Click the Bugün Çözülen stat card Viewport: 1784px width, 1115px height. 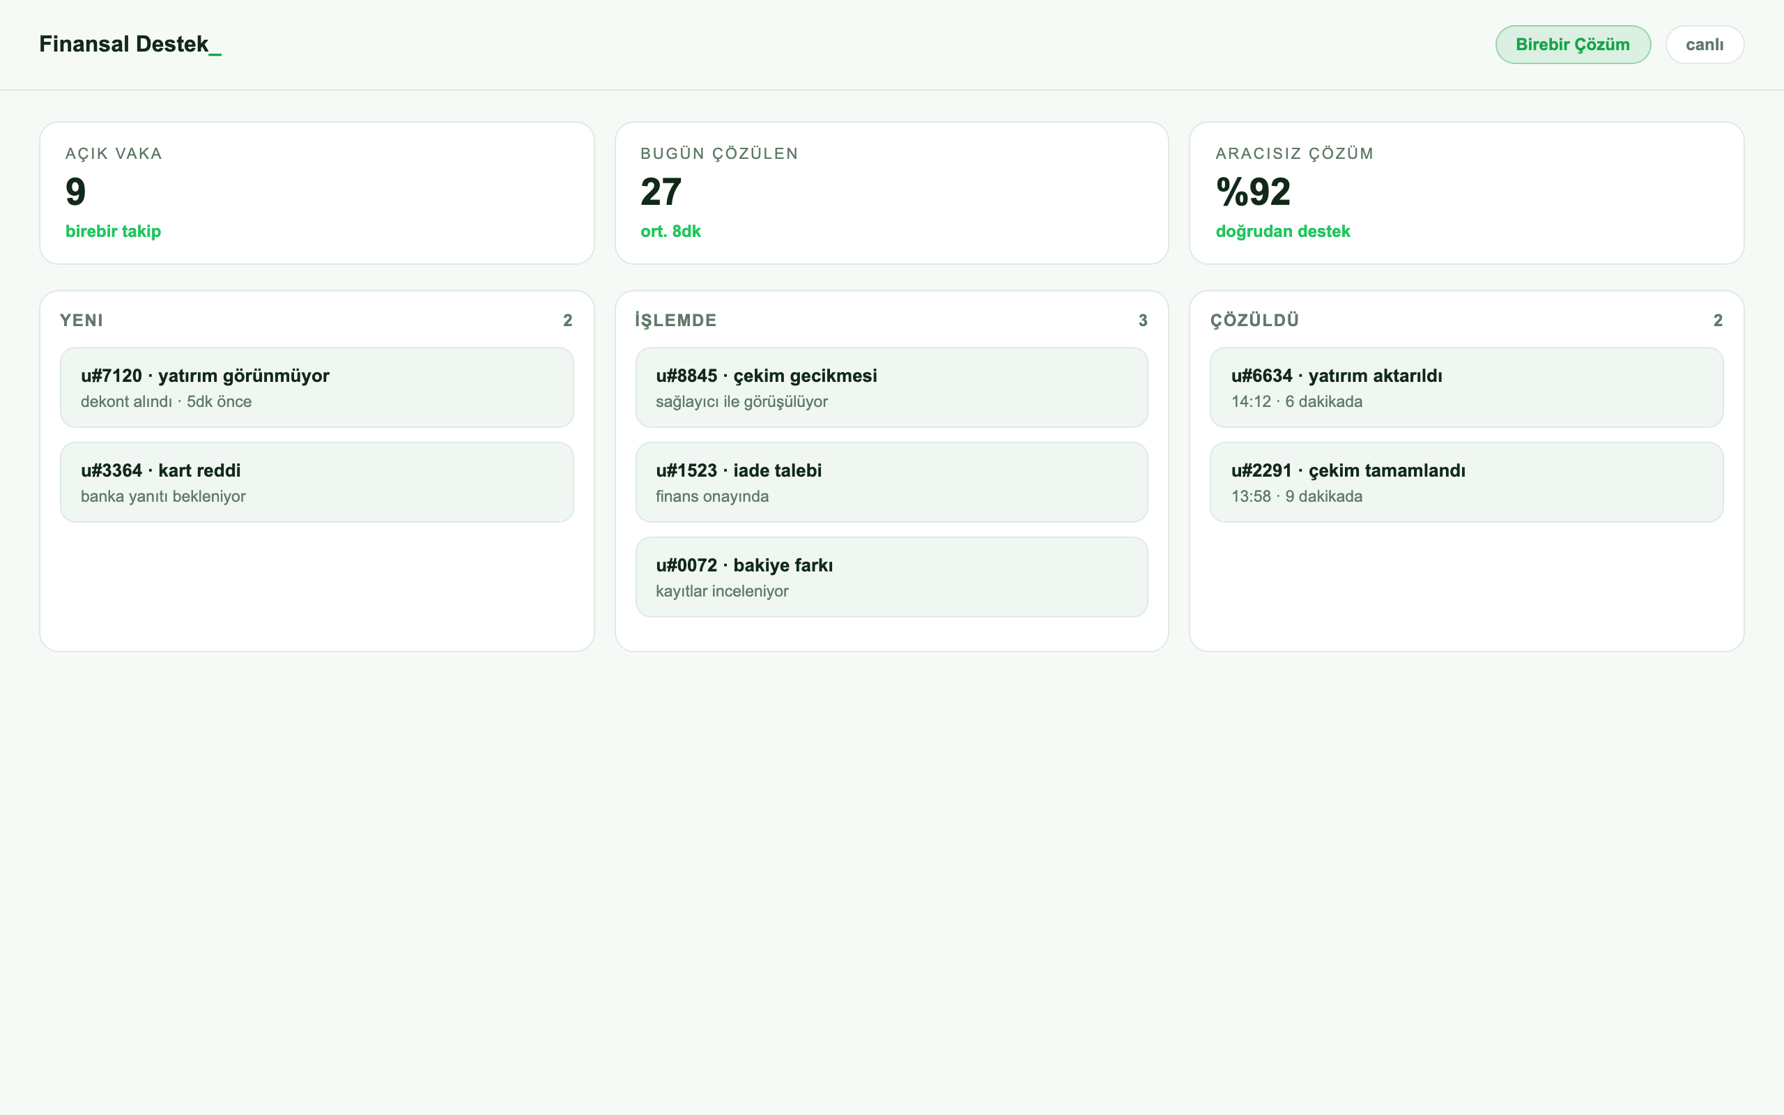pos(891,193)
